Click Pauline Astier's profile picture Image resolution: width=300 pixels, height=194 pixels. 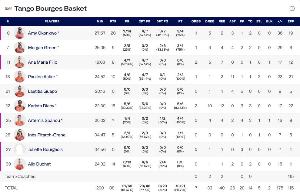point(19,77)
